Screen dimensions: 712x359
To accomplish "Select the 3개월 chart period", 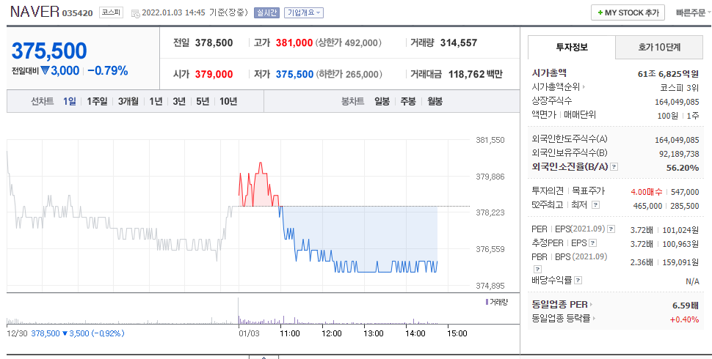I will pyautogui.click(x=128, y=101).
